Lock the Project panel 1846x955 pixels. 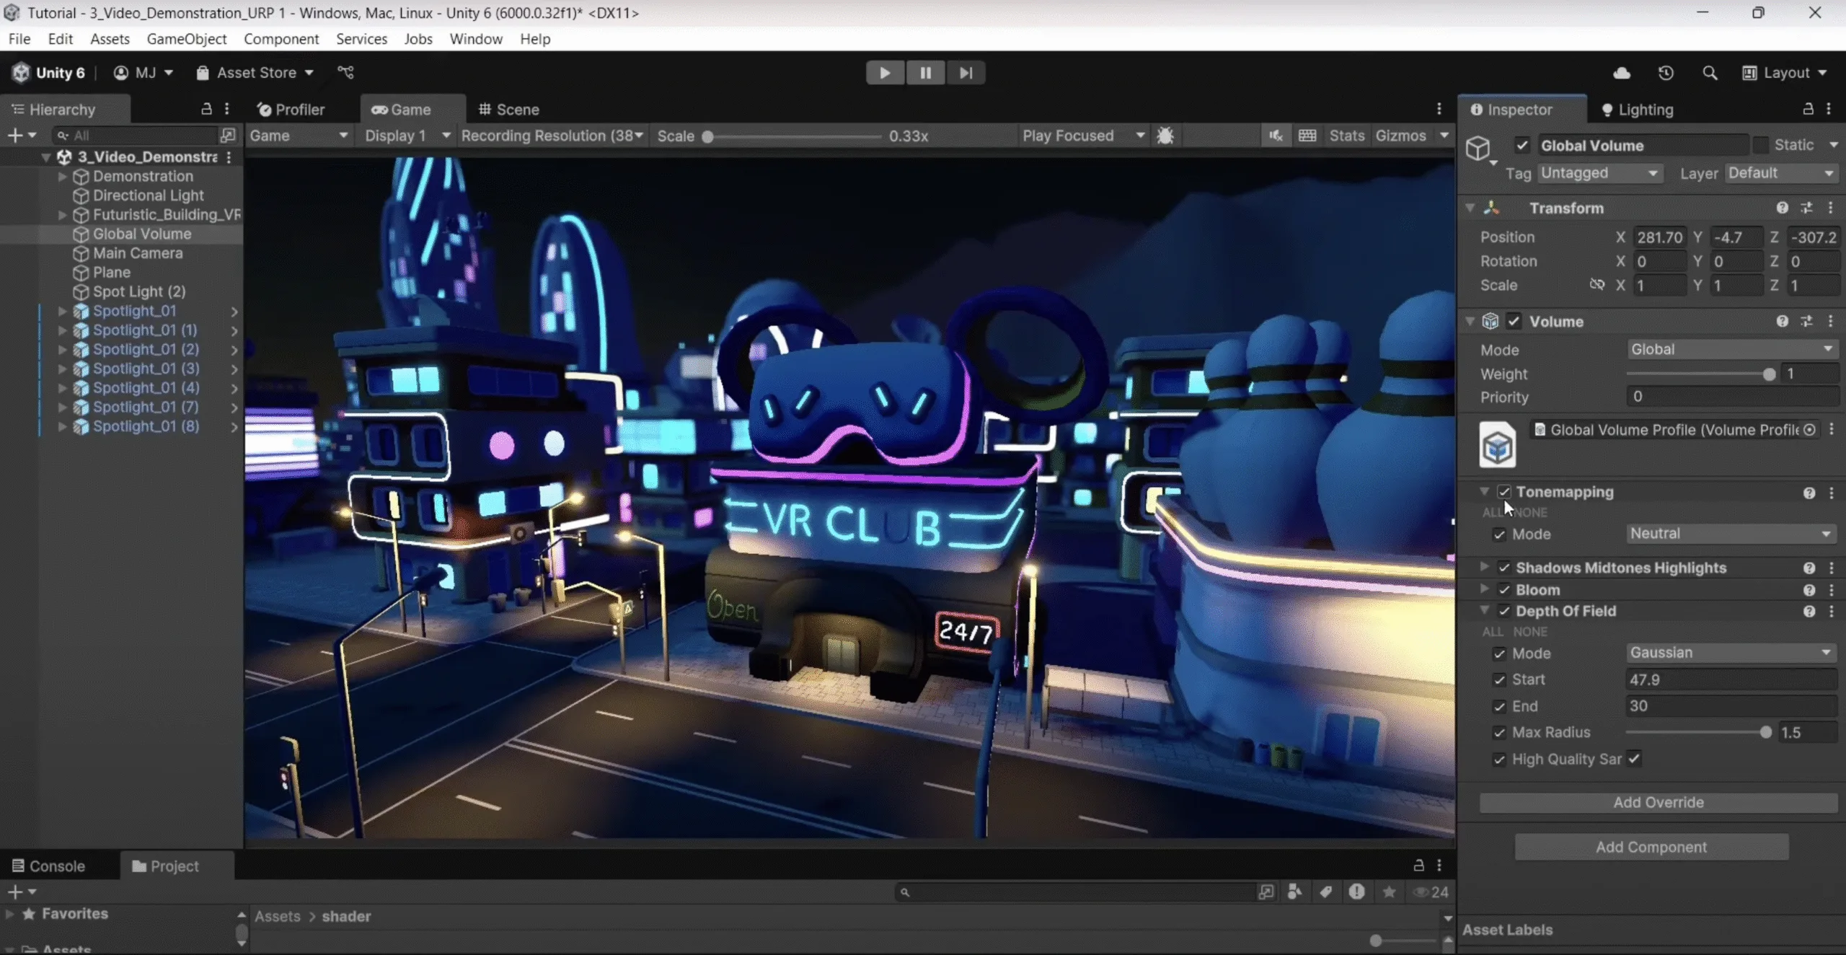(1418, 865)
